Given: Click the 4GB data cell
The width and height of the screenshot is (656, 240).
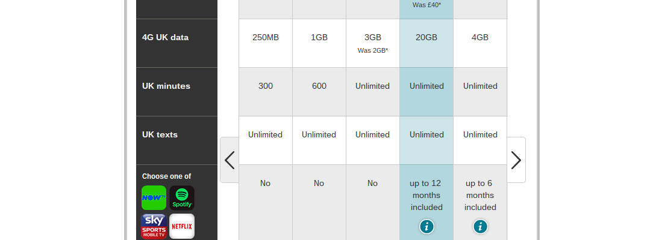Looking at the screenshot, I should [x=480, y=43].
